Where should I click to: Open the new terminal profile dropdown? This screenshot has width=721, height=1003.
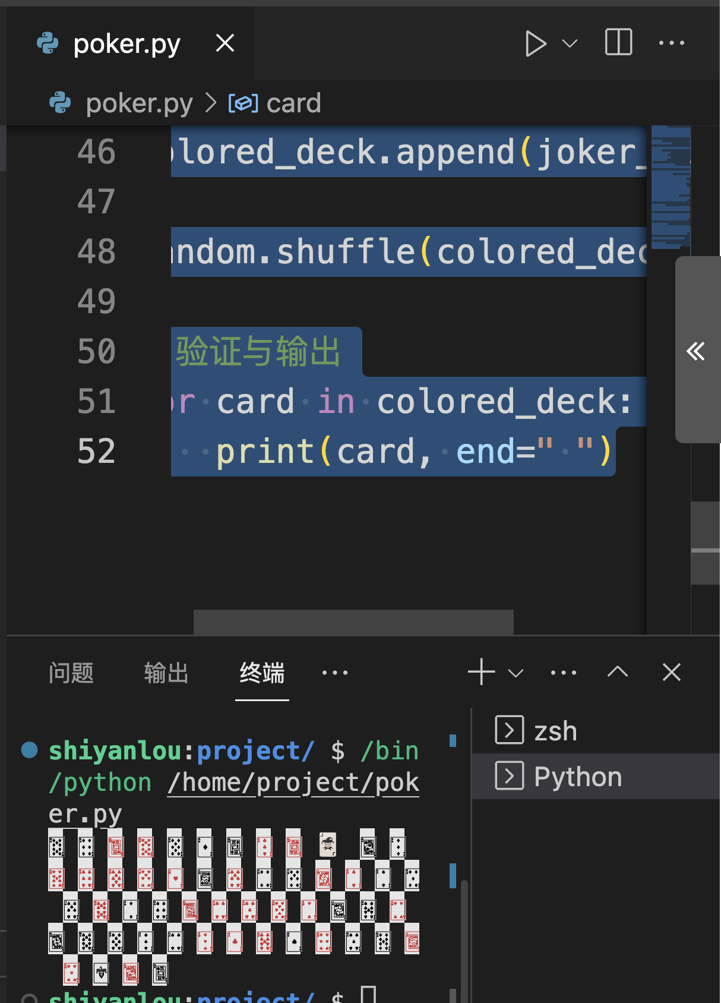tap(516, 673)
